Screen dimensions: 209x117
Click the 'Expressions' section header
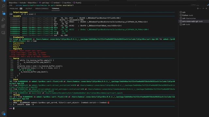[19, 43]
